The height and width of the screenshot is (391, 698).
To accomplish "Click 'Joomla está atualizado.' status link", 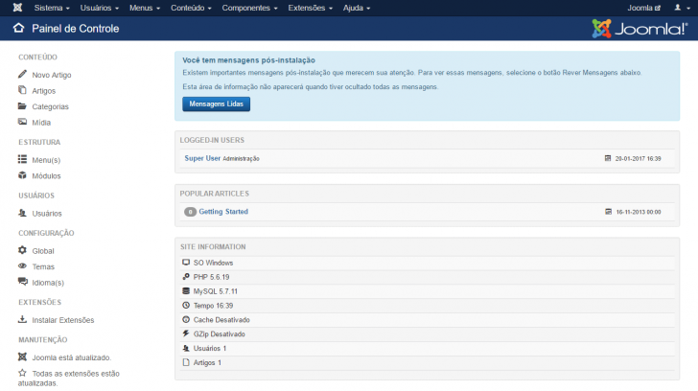I will (x=71, y=357).
